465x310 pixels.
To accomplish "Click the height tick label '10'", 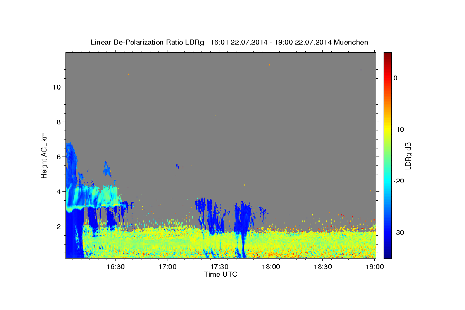I will (57, 87).
